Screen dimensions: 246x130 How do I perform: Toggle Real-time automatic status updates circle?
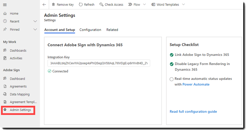coord(172,79)
